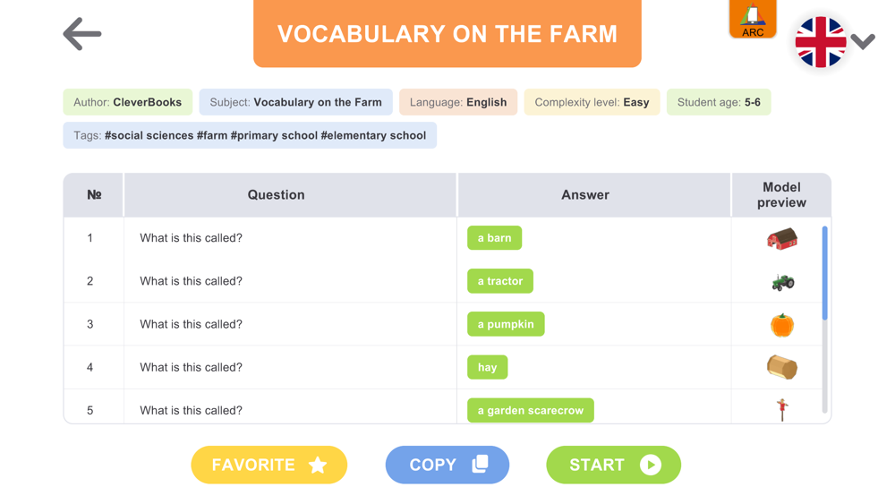Click the Author: CleverBooks tag
895x504 pixels.
tap(127, 102)
